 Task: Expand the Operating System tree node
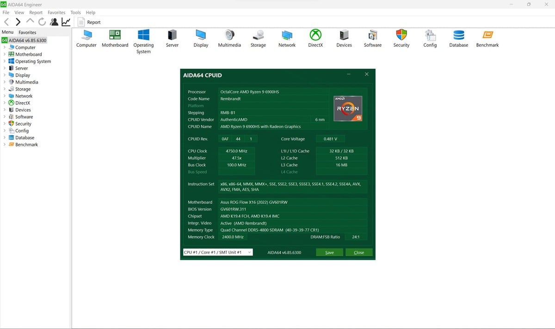click(x=5, y=61)
